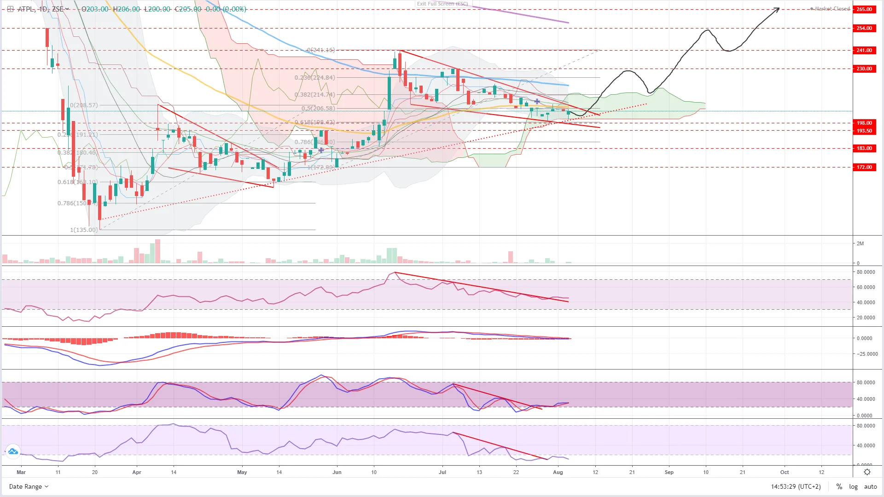Open the timezone menu showing UTC+2
Image resolution: width=884 pixels, height=497 pixels.
coord(796,486)
